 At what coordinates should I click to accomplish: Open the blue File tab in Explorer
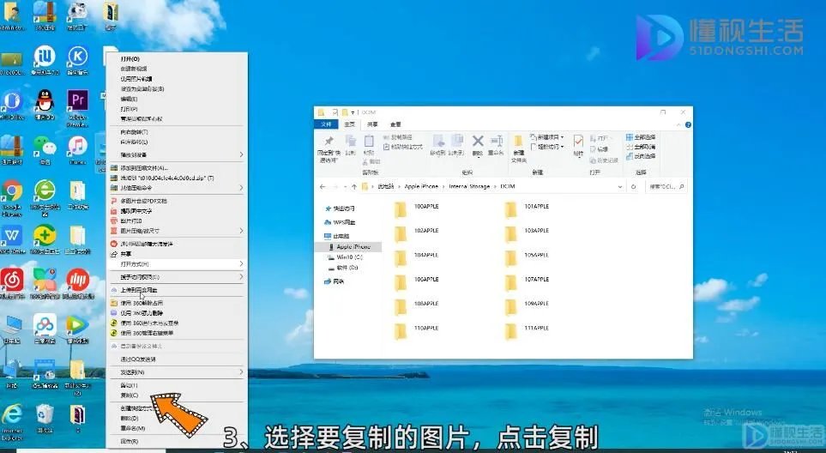tap(327, 124)
